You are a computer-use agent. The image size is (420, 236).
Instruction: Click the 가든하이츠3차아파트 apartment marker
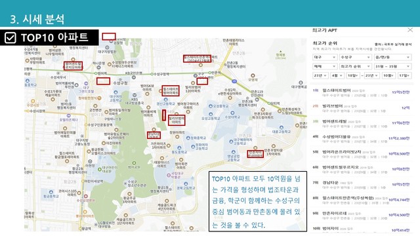click(169, 146)
